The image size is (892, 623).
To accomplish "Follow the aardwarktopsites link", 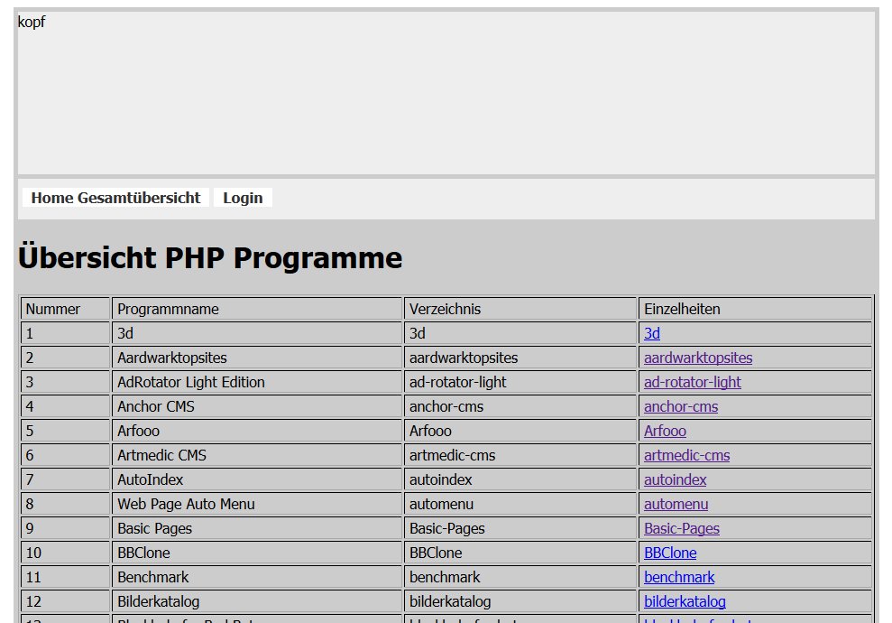I will (697, 358).
